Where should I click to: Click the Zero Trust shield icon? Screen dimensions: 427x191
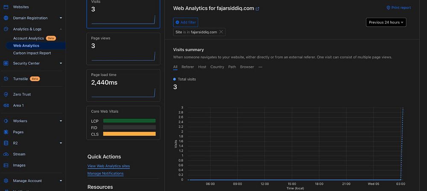tap(6, 94)
